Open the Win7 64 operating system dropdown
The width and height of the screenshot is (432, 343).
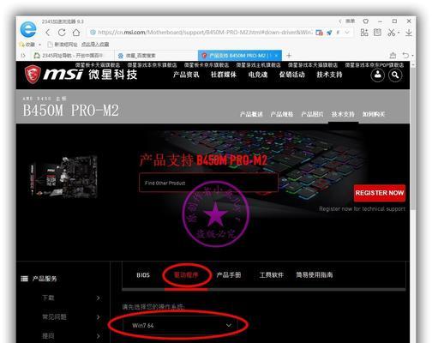[x=180, y=325]
